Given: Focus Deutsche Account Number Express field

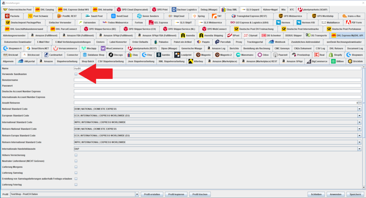Looking at the screenshot, I should point(218,91).
